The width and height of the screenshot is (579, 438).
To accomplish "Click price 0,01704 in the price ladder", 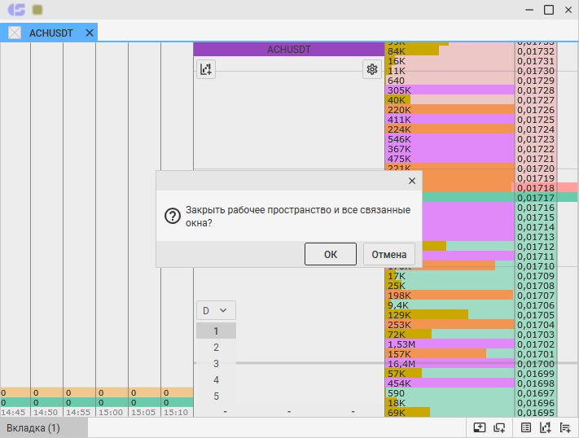I will (x=536, y=325).
